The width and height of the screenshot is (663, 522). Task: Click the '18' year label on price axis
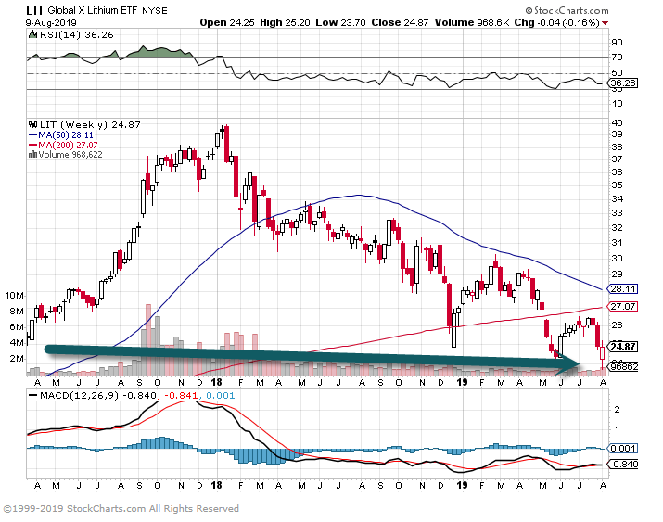coord(216,382)
